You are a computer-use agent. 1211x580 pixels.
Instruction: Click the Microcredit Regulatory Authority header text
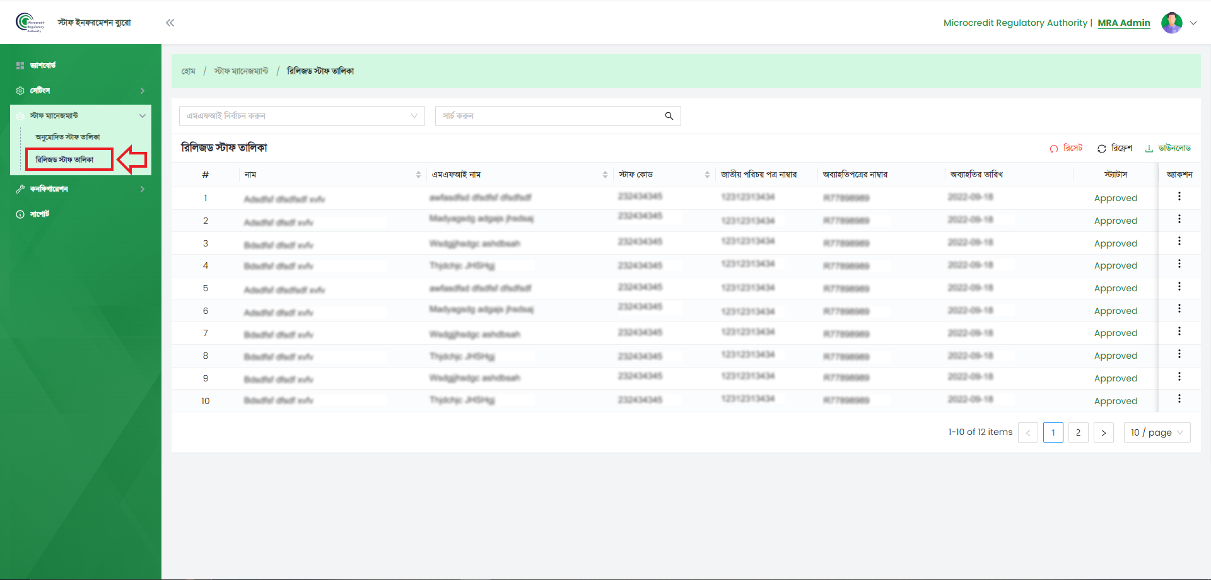(x=1015, y=23)
